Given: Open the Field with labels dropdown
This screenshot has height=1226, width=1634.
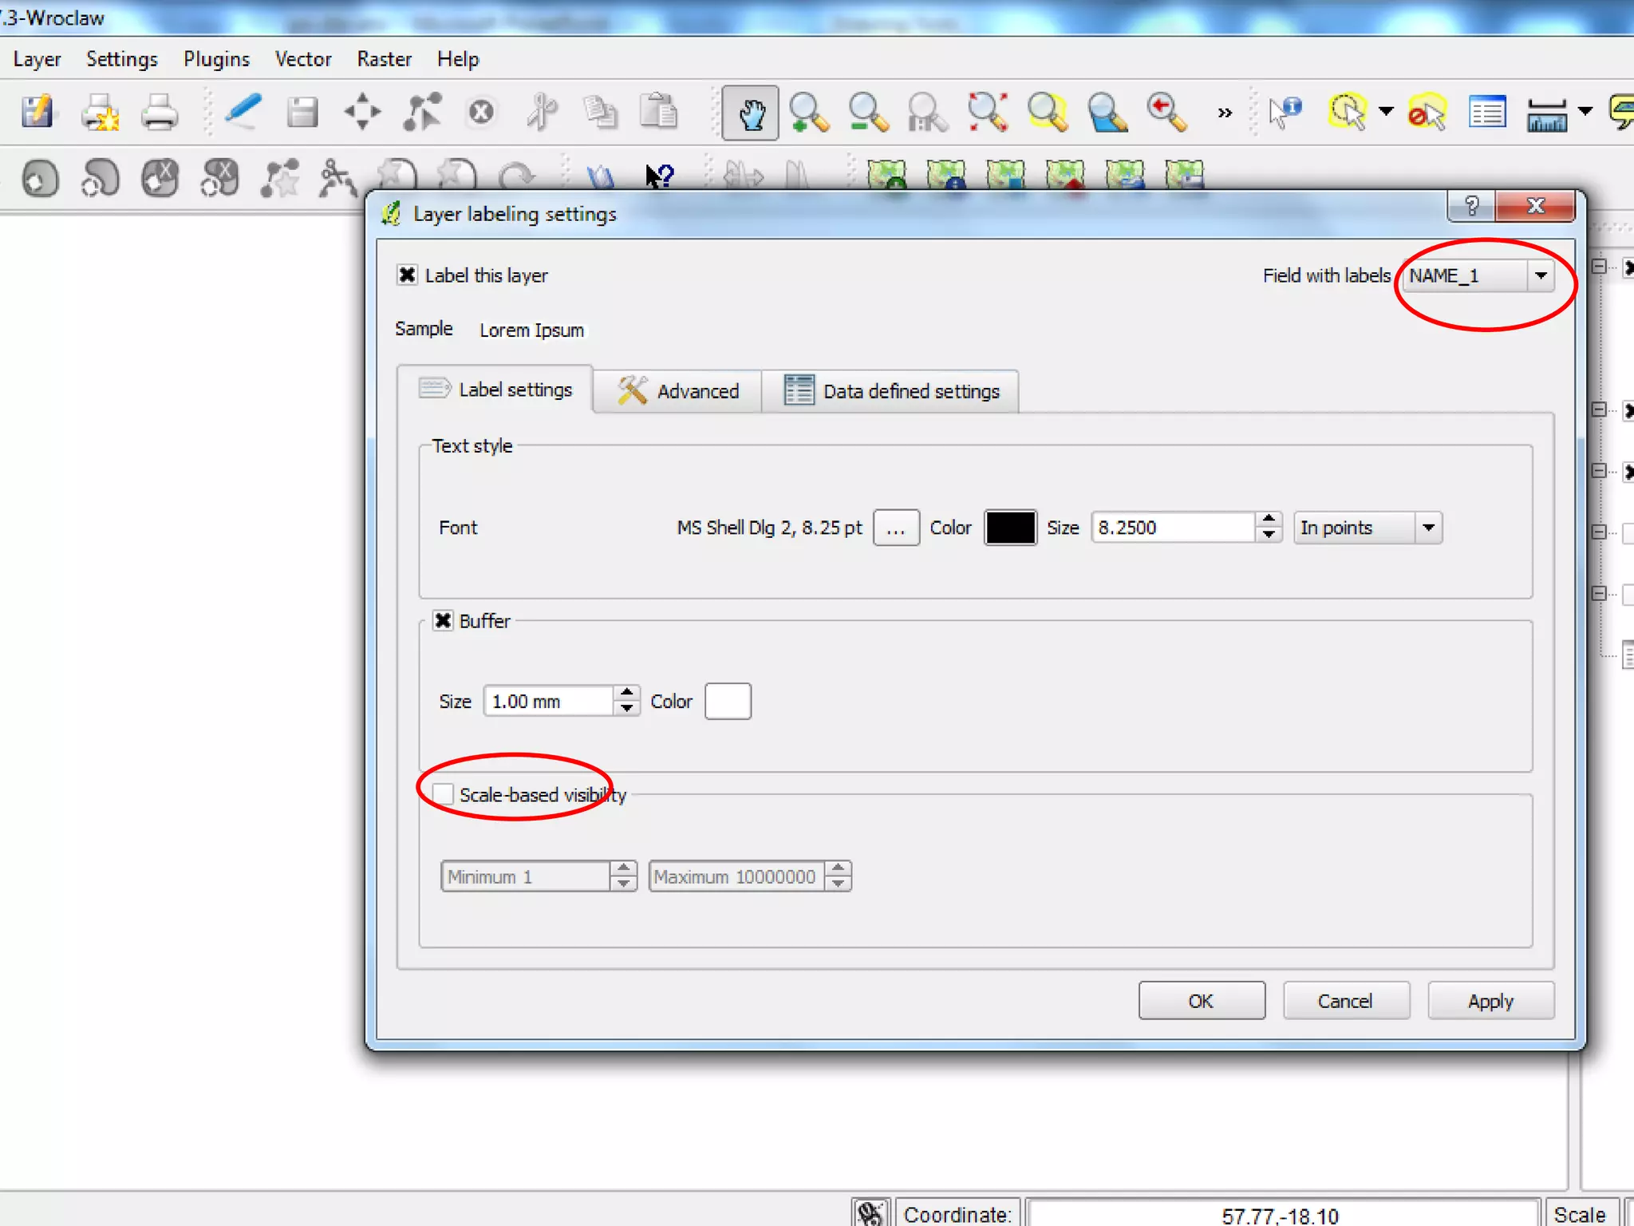Looking at the screenshot, I should coord(1541,276).
